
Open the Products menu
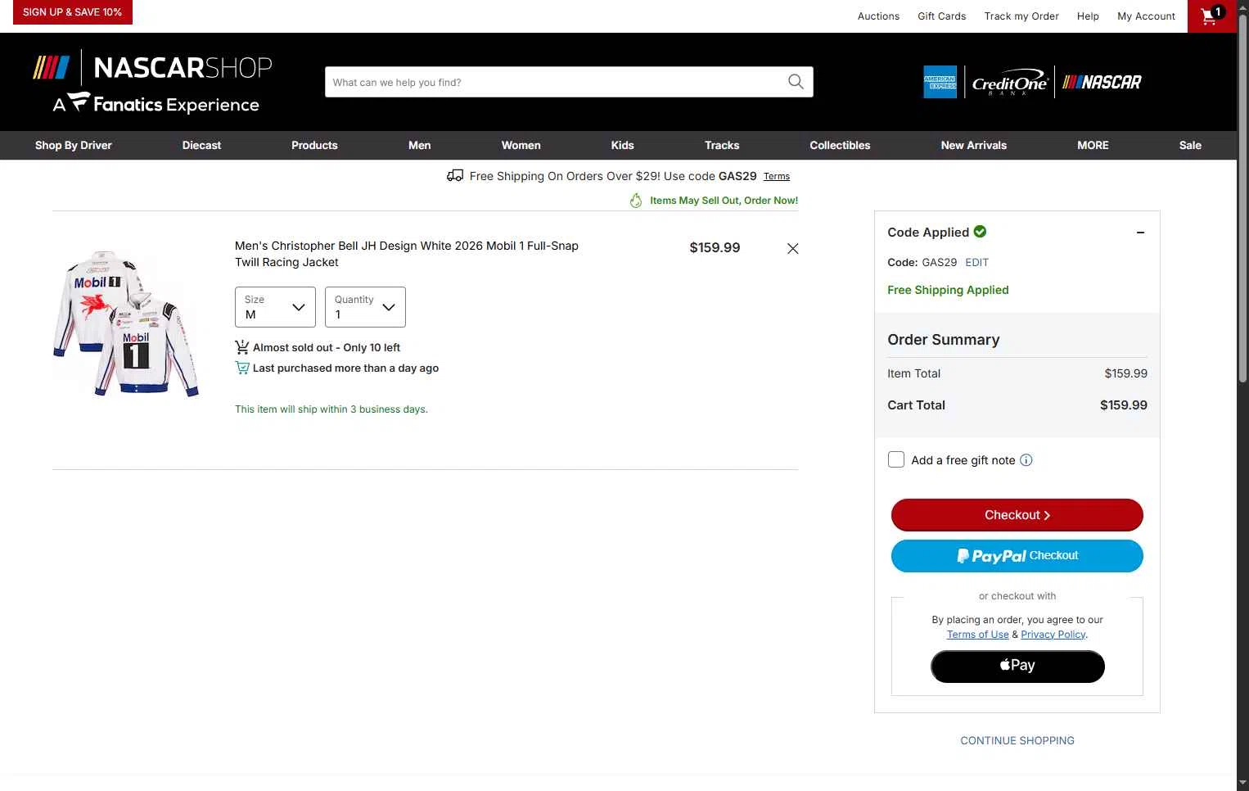click(314, 146)
